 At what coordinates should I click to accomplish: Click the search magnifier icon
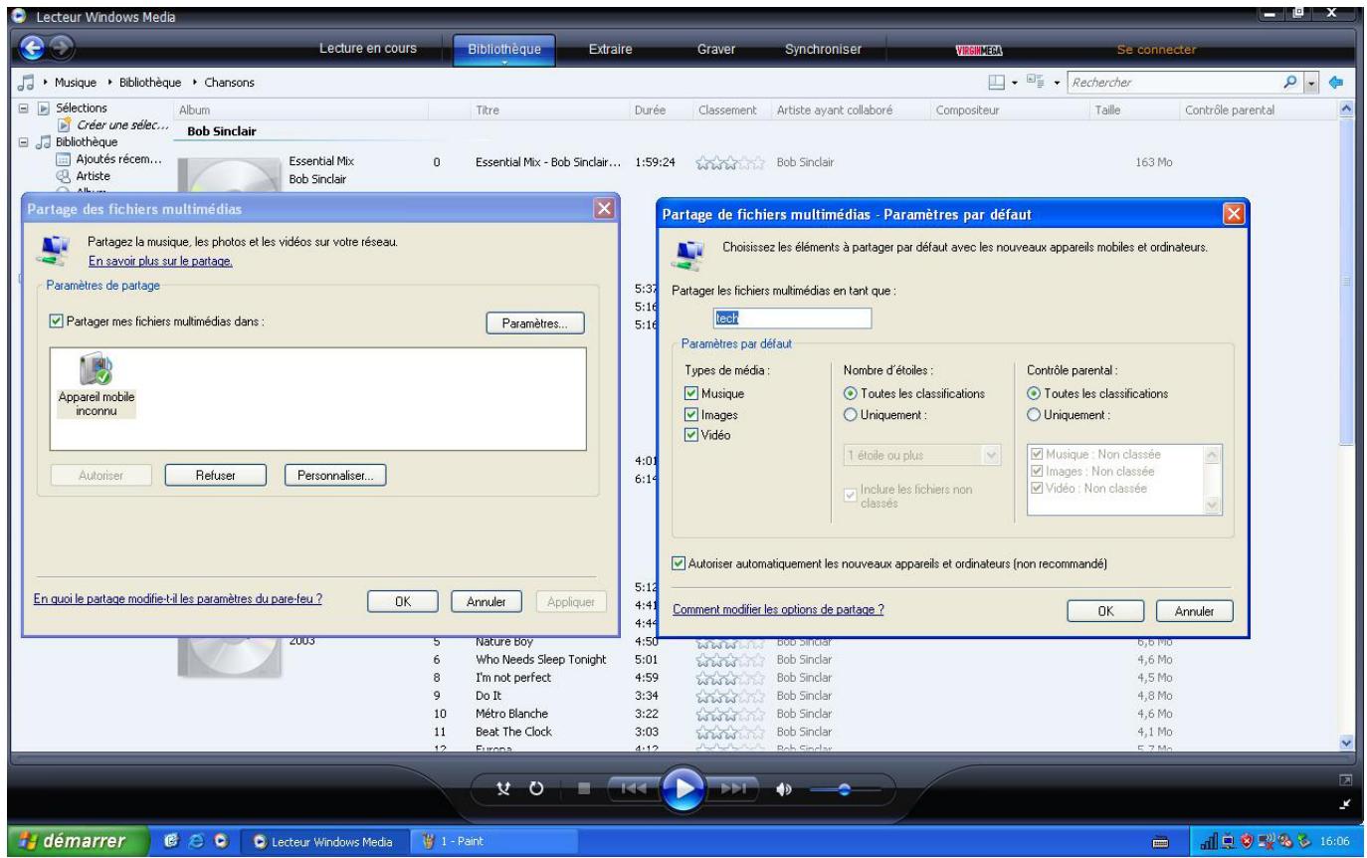click(1291, 82)
